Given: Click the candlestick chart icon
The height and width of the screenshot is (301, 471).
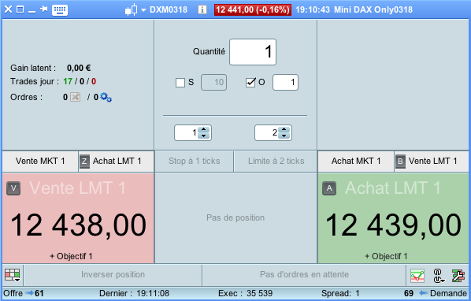Looking at the screenshot, I should coord(132,9).
